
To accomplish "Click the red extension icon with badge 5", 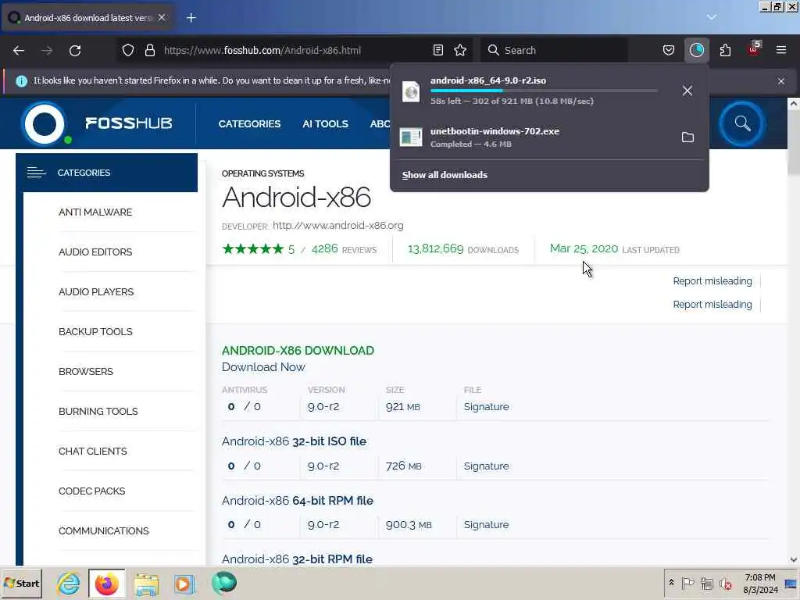I will click(x=754, y=49).
